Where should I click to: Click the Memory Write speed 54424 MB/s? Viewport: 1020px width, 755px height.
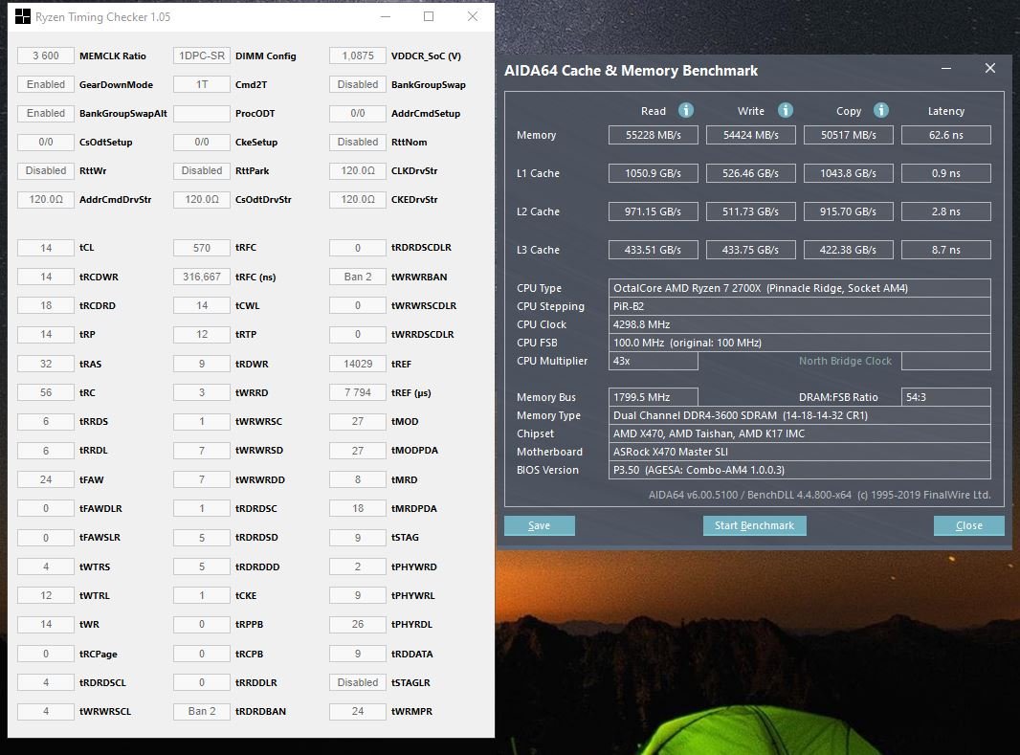pyautogui.click(x=751, y=135)
